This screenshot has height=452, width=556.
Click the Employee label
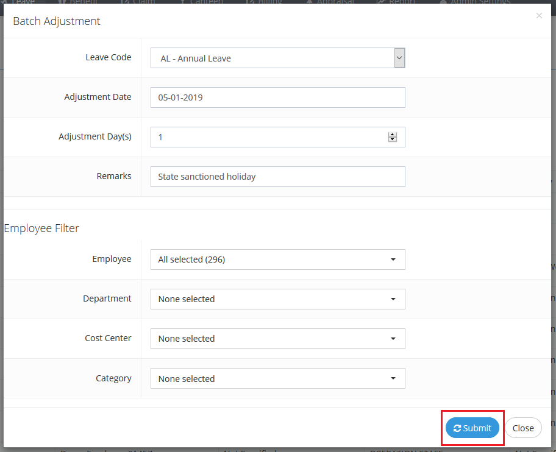point(112,259)
